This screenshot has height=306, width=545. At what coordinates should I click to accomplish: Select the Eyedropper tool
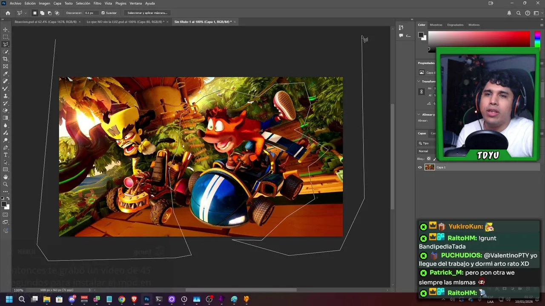[6, 74]
